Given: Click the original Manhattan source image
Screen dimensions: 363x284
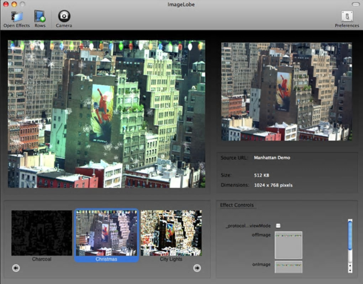Looking at the screenshot, I should (286, 91).
